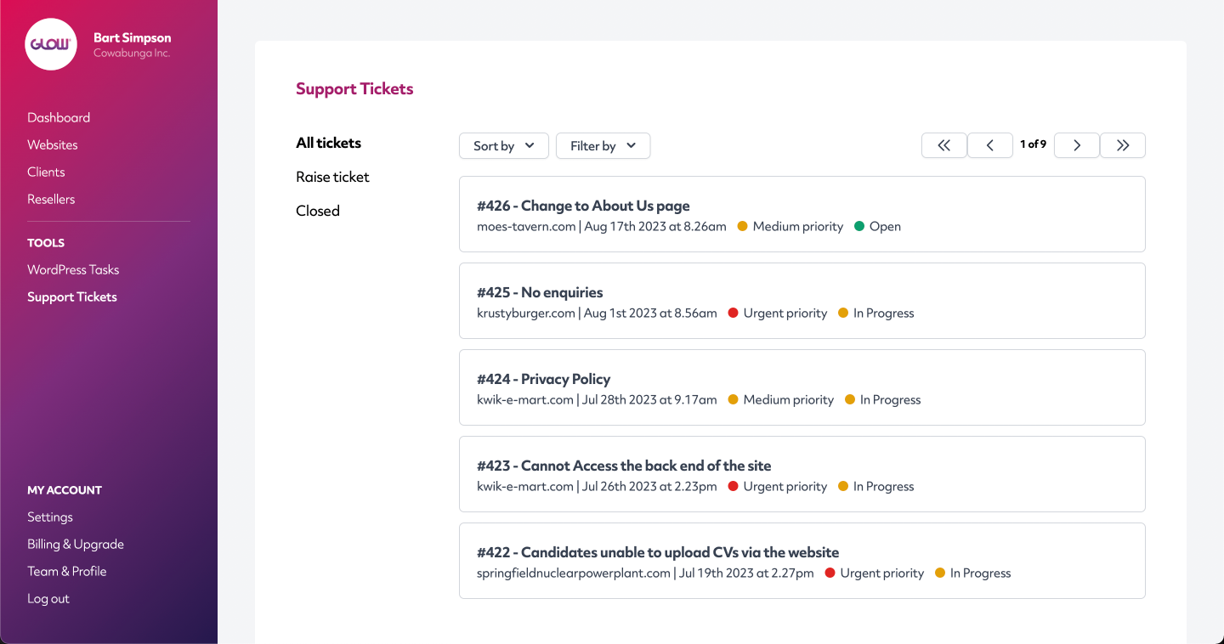
Task: Open the Dashboard from the sidebar
Action: point(59,117)
